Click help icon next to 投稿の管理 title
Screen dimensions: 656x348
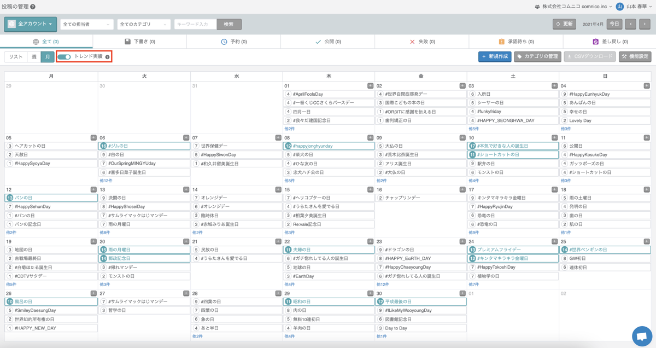point(33,7)
